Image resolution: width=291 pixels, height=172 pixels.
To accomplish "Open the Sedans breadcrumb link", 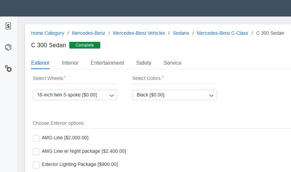I will click(x=181, y=33).
